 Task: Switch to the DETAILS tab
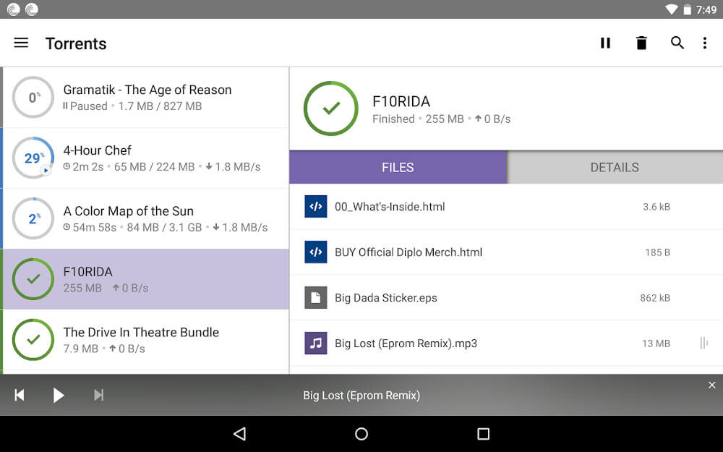tap(615, 167)
